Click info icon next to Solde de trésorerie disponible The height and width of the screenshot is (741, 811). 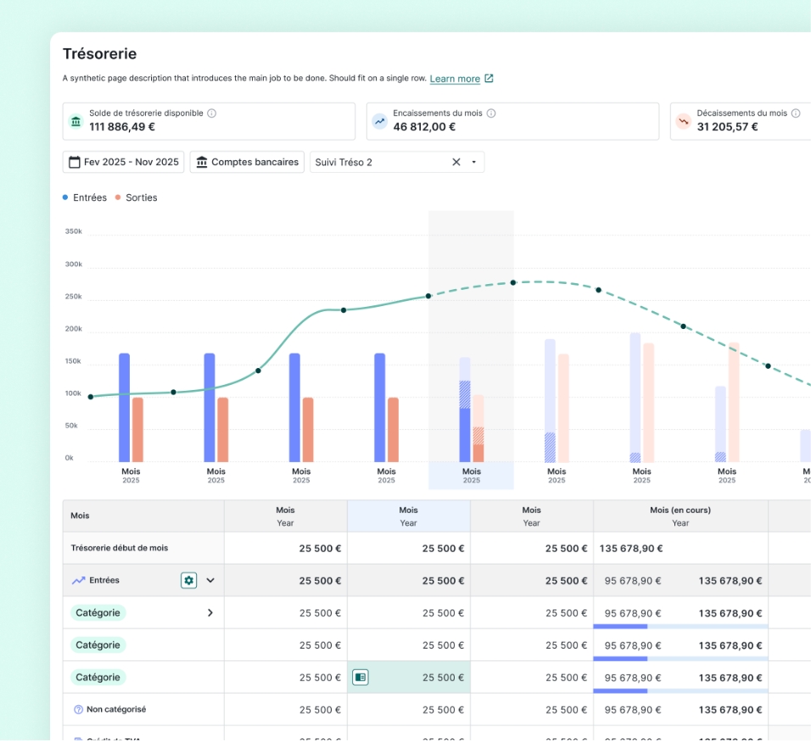[212, 113]
